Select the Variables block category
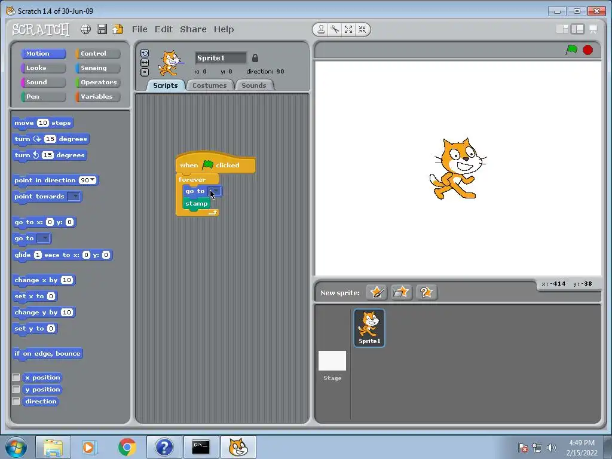 click(97, 96)
